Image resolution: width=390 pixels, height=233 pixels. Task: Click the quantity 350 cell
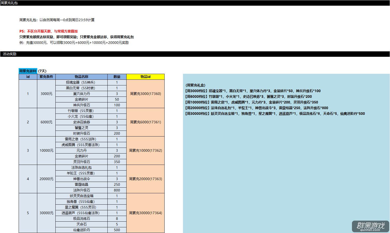click(x=117, y=162)
